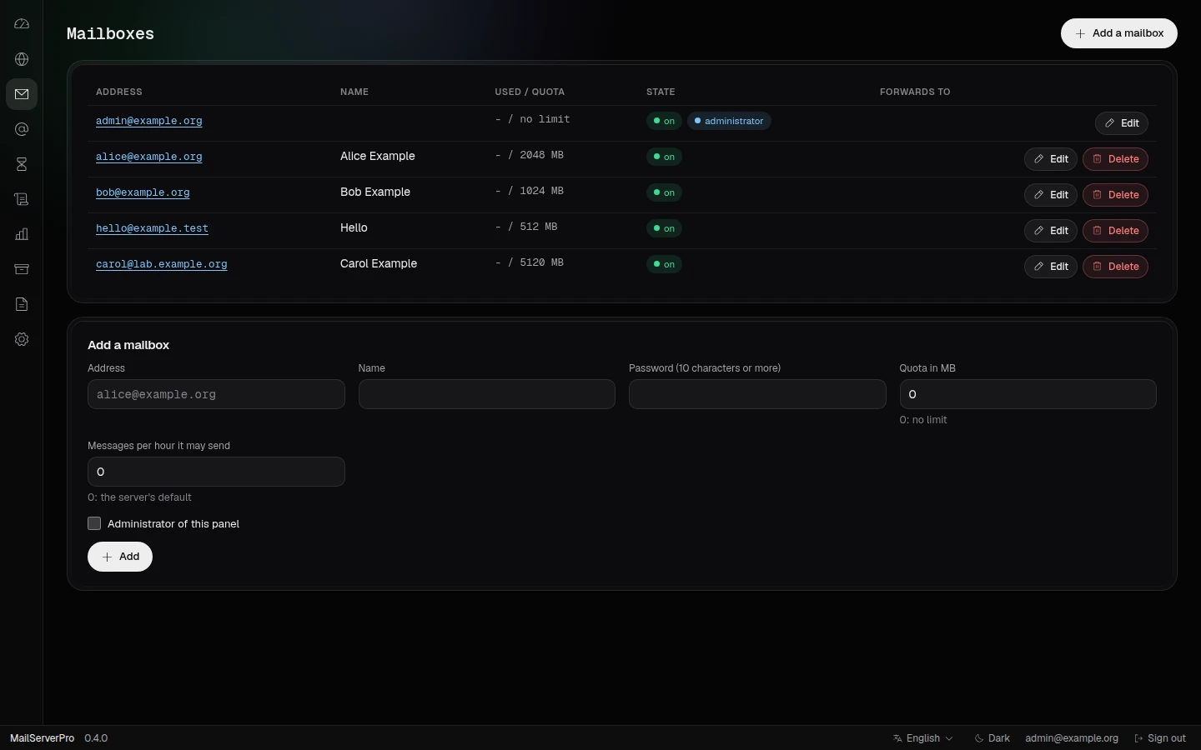Delete the hello@example.test mailbox
This screenshot has width=1201, height=750.
(x=1116, y=231)
